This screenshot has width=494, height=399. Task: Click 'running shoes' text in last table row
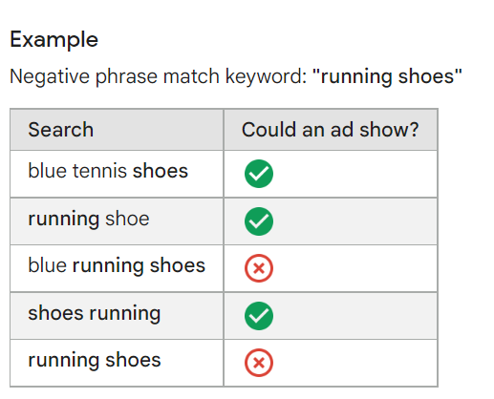95,360
